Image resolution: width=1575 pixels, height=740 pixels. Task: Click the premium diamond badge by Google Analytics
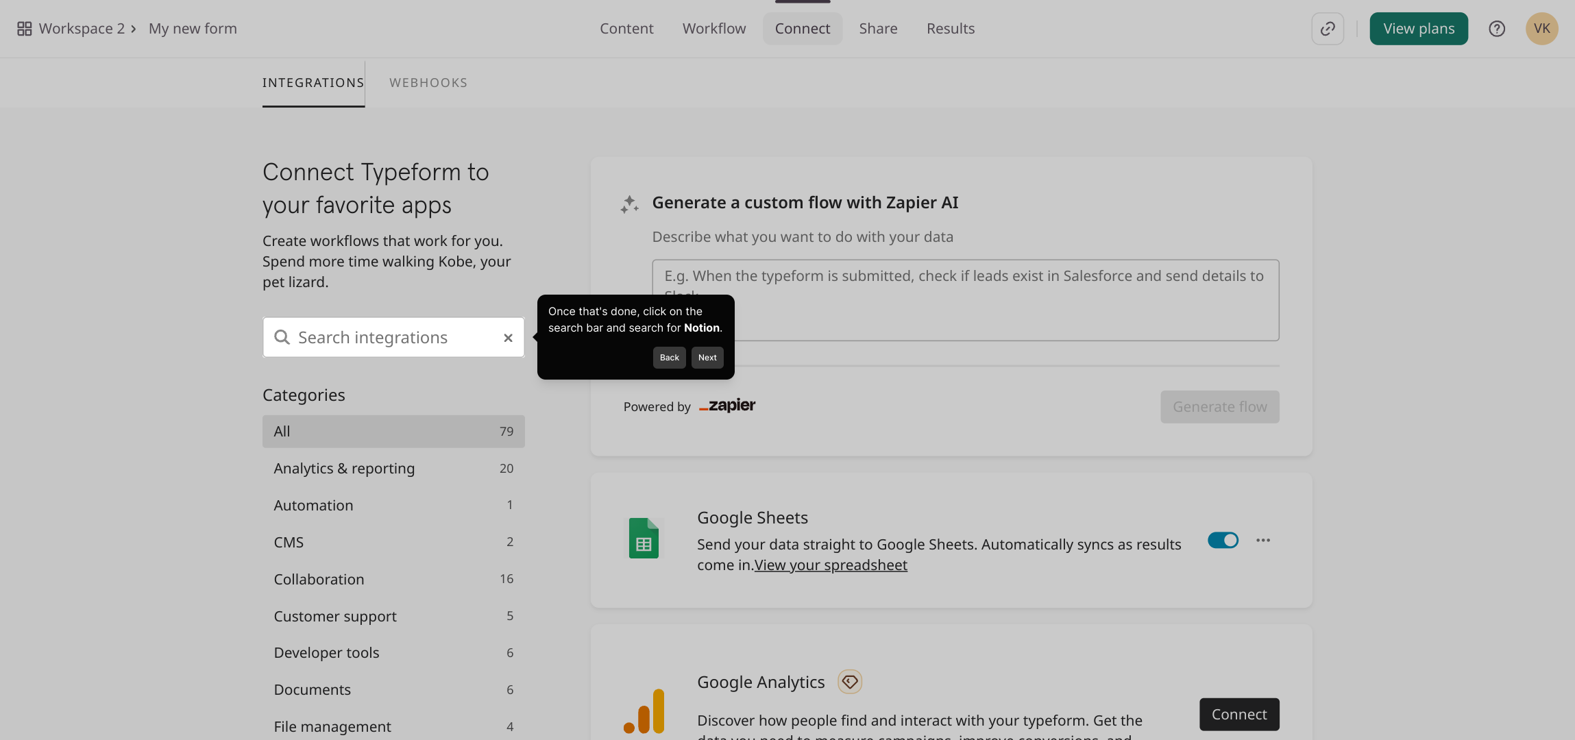pos(849,682)
